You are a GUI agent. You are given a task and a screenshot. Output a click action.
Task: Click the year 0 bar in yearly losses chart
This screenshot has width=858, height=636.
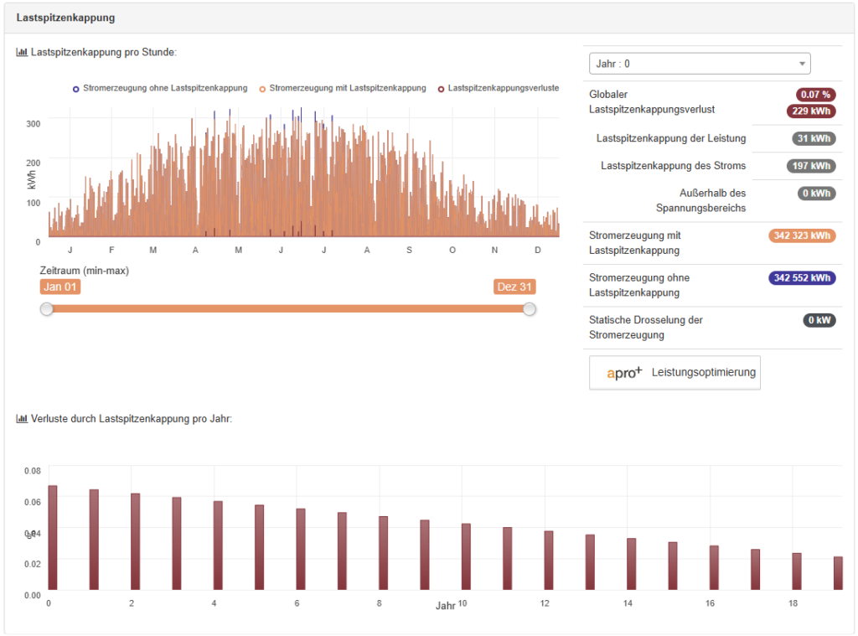pos(53,537)
